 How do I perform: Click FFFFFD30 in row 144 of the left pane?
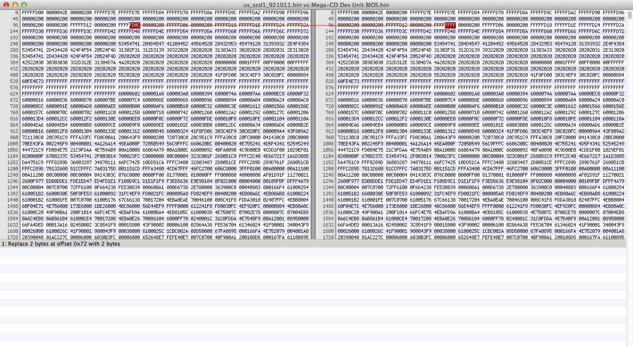coord(32,32)
